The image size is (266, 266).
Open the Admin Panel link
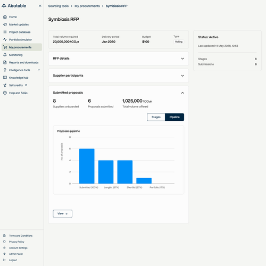(x=16, y=254)
